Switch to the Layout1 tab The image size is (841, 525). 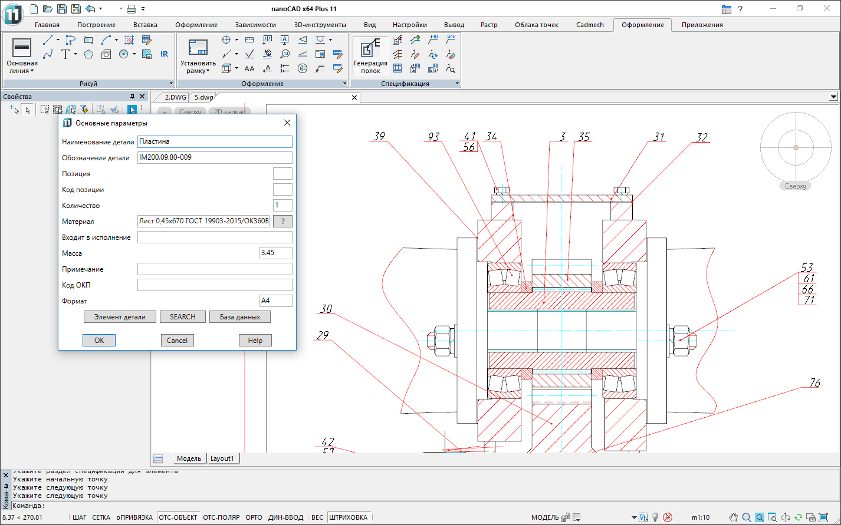[222, 458]
